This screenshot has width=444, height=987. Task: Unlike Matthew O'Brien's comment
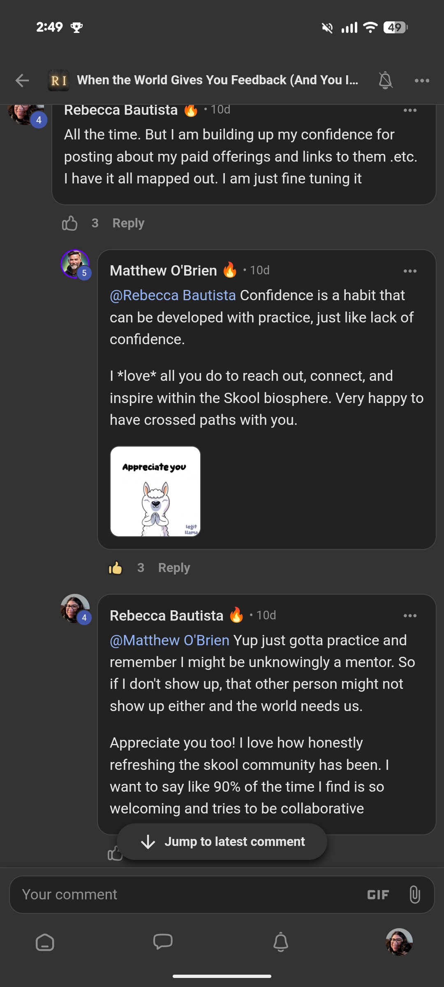[116, 568]
